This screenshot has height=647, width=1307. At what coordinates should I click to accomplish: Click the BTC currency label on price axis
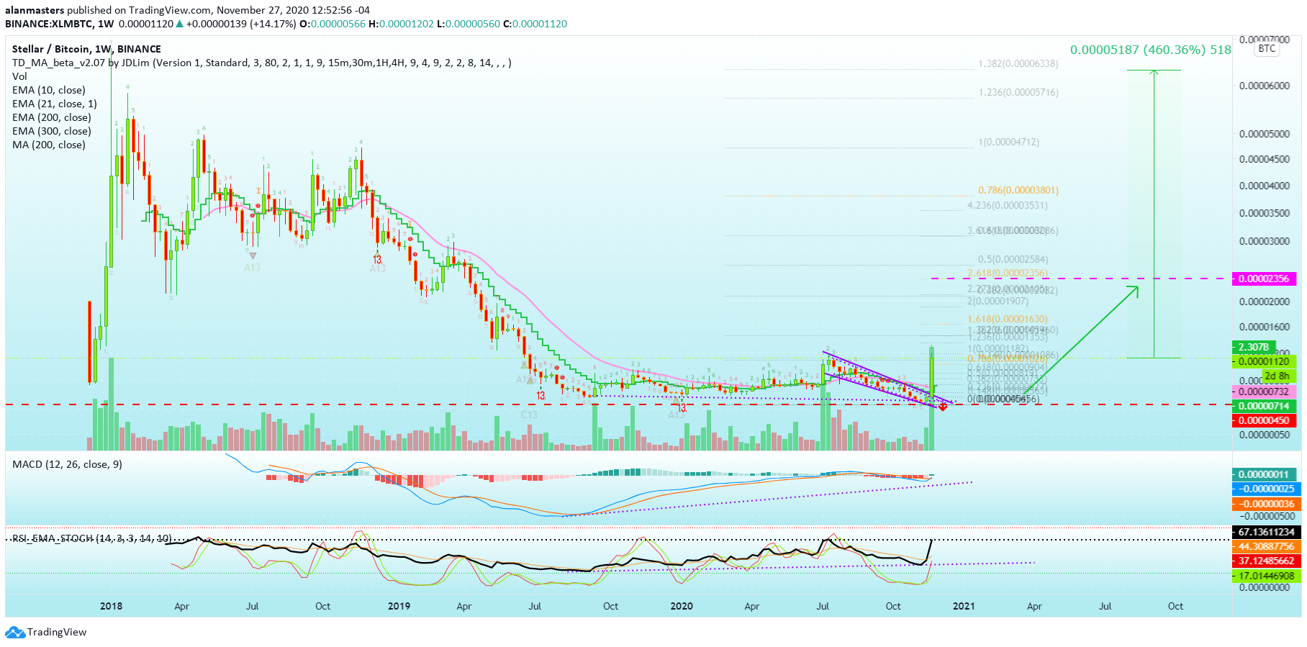pyautogui.click(x=1267, y=49)
